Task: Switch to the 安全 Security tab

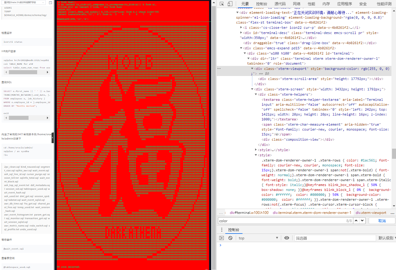Action: point(363,4)
